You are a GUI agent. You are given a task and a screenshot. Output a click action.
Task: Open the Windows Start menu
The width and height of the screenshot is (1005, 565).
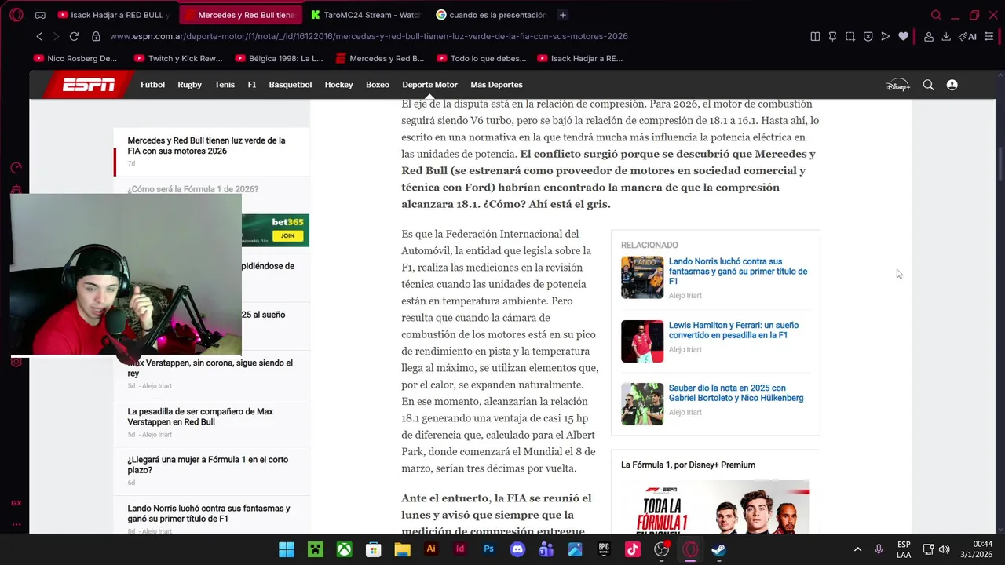pyautogui.click(x=287, y=549)
